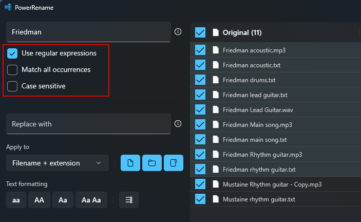
Task: Click the search field containing Friedman
Action: point(88,32)
